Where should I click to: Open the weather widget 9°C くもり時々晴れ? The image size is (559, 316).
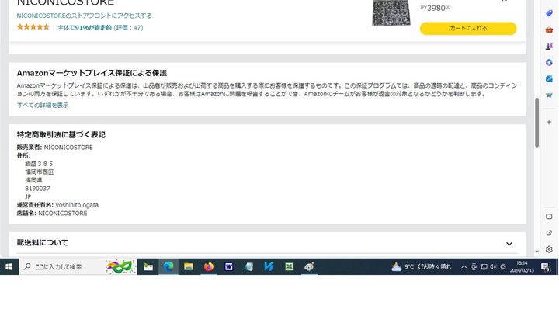421,267
